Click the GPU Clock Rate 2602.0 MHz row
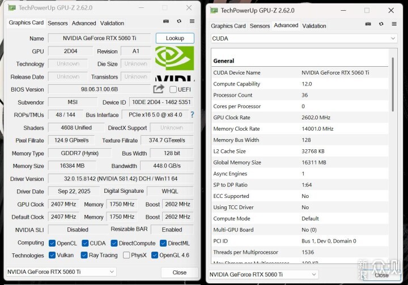The image size is (408, 285). click(x=300, y=117)
